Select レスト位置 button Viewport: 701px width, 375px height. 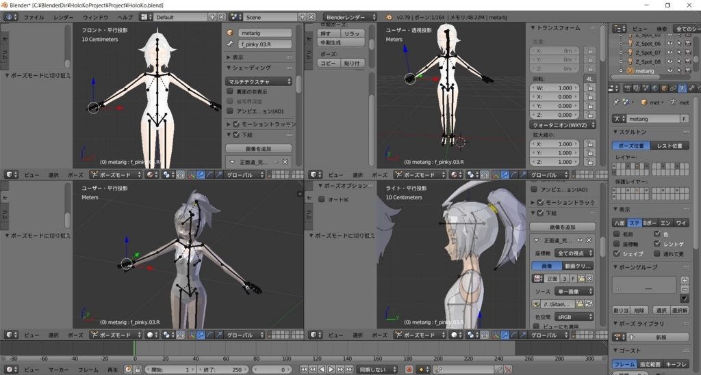[670, 145]
